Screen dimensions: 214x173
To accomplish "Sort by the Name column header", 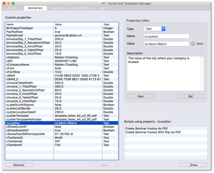I will tap(30, 25).
